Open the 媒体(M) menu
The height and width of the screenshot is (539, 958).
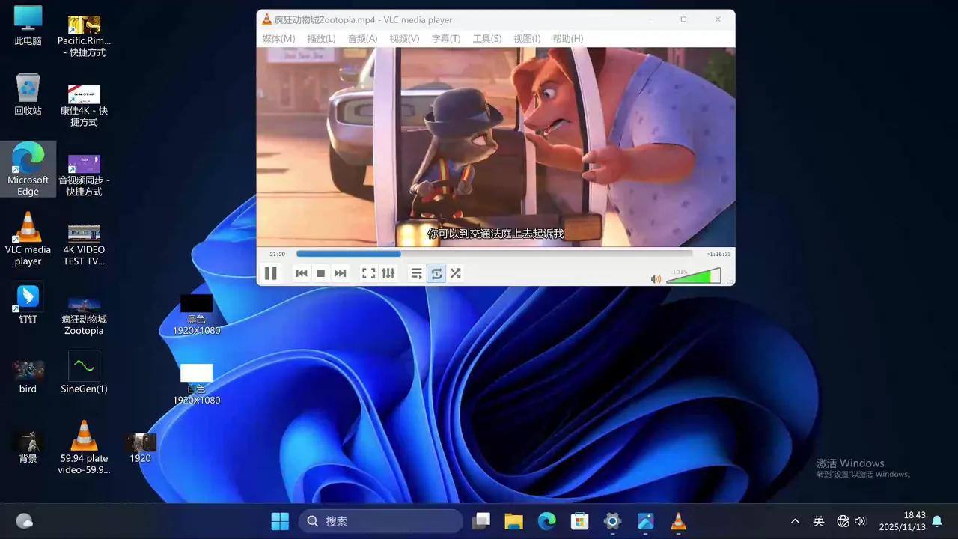point(278,39)
